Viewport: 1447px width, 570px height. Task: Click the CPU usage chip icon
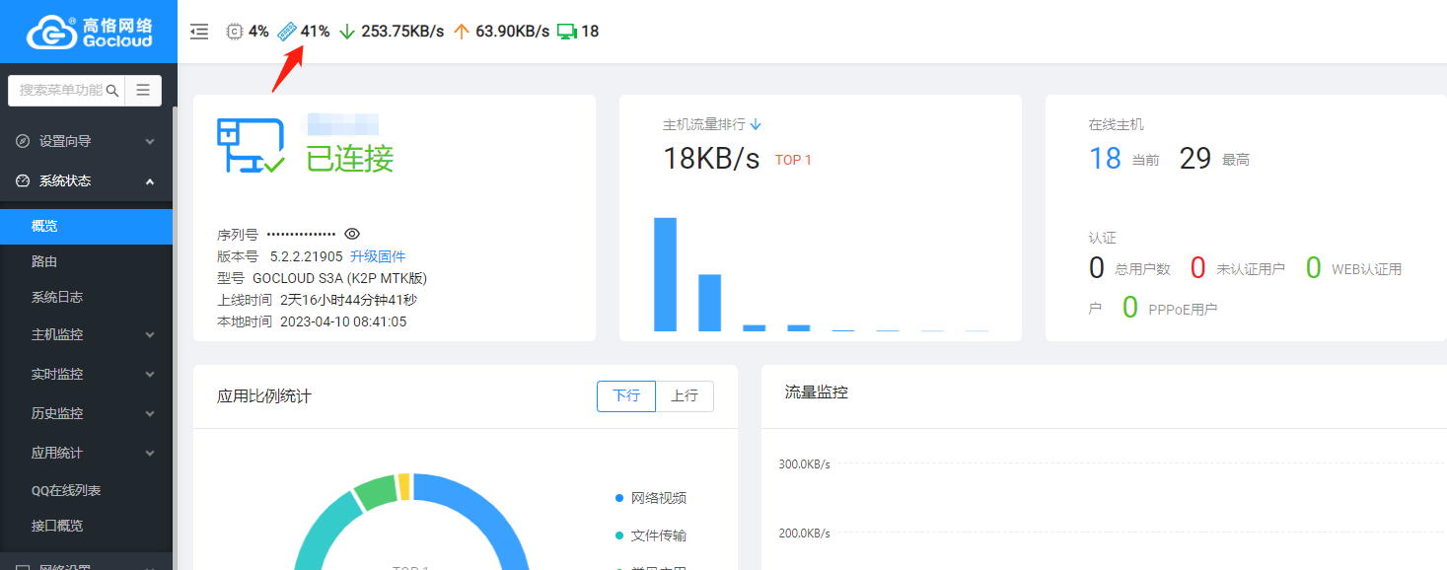pos(235,32)
